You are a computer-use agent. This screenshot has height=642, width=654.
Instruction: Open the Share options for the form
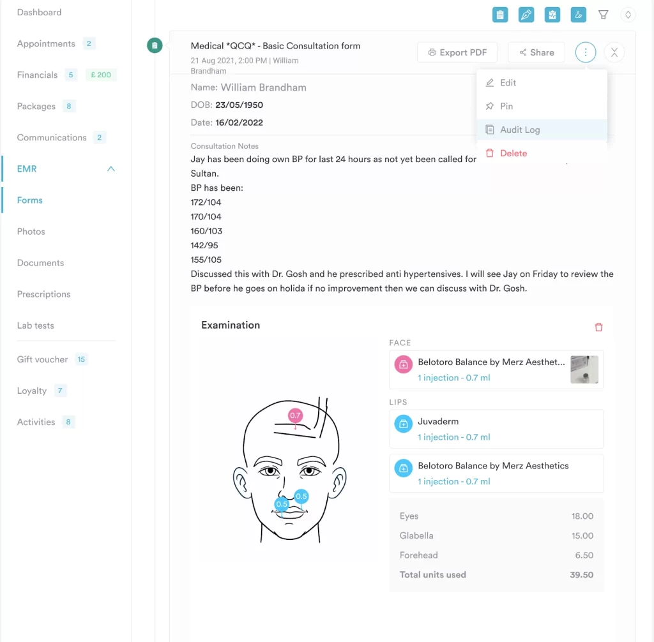[536, 52]
